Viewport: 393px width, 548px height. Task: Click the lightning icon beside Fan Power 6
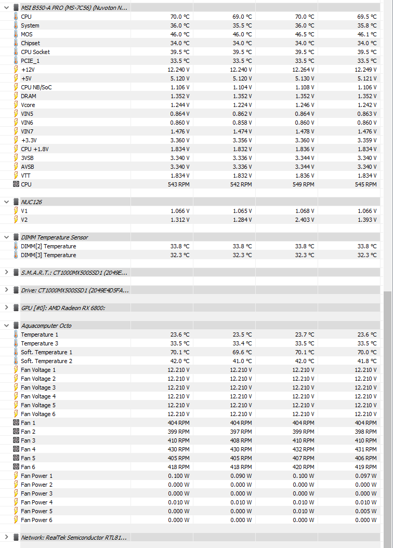click(x=16, y=520)
